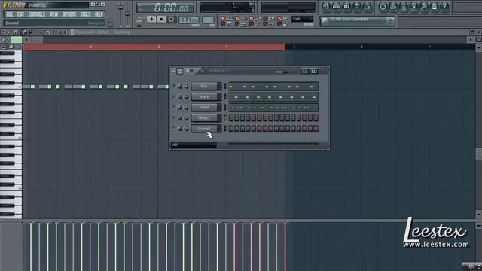
Task: Click the scissors round toolbar icon
Action: tap(413, 7)
